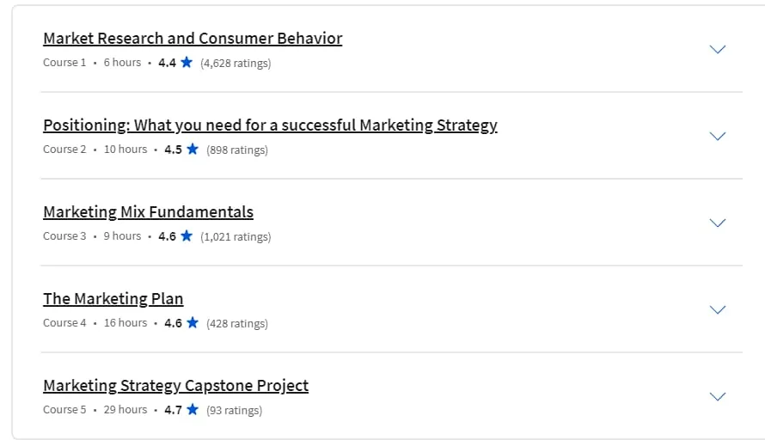Click the star icon beside 4.4 rating
This screenshot has height=440, width=765.
[187, 63]
